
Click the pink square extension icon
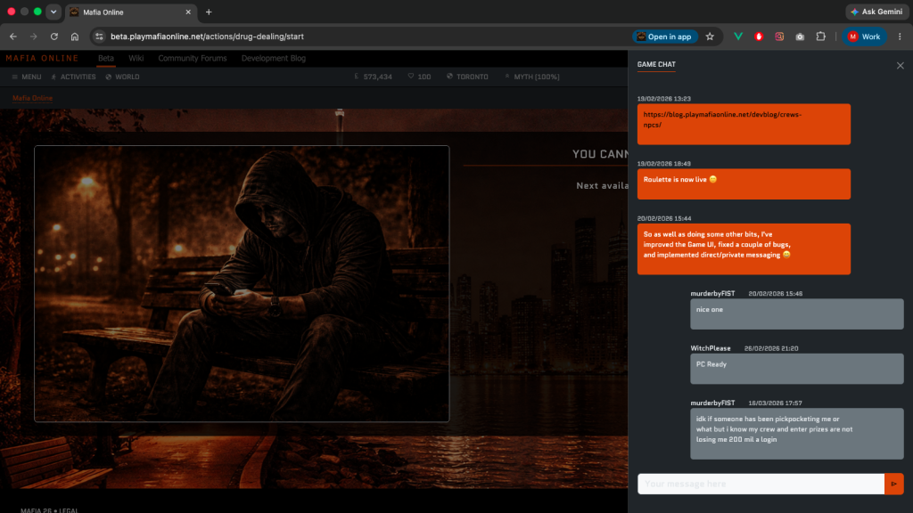coord(779,37)
